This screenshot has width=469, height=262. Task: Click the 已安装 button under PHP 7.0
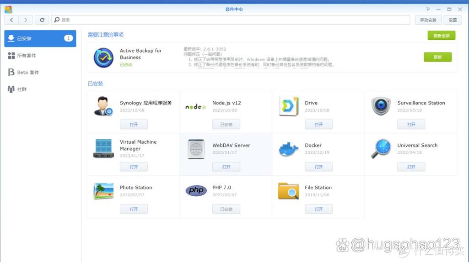pos(226,209)
